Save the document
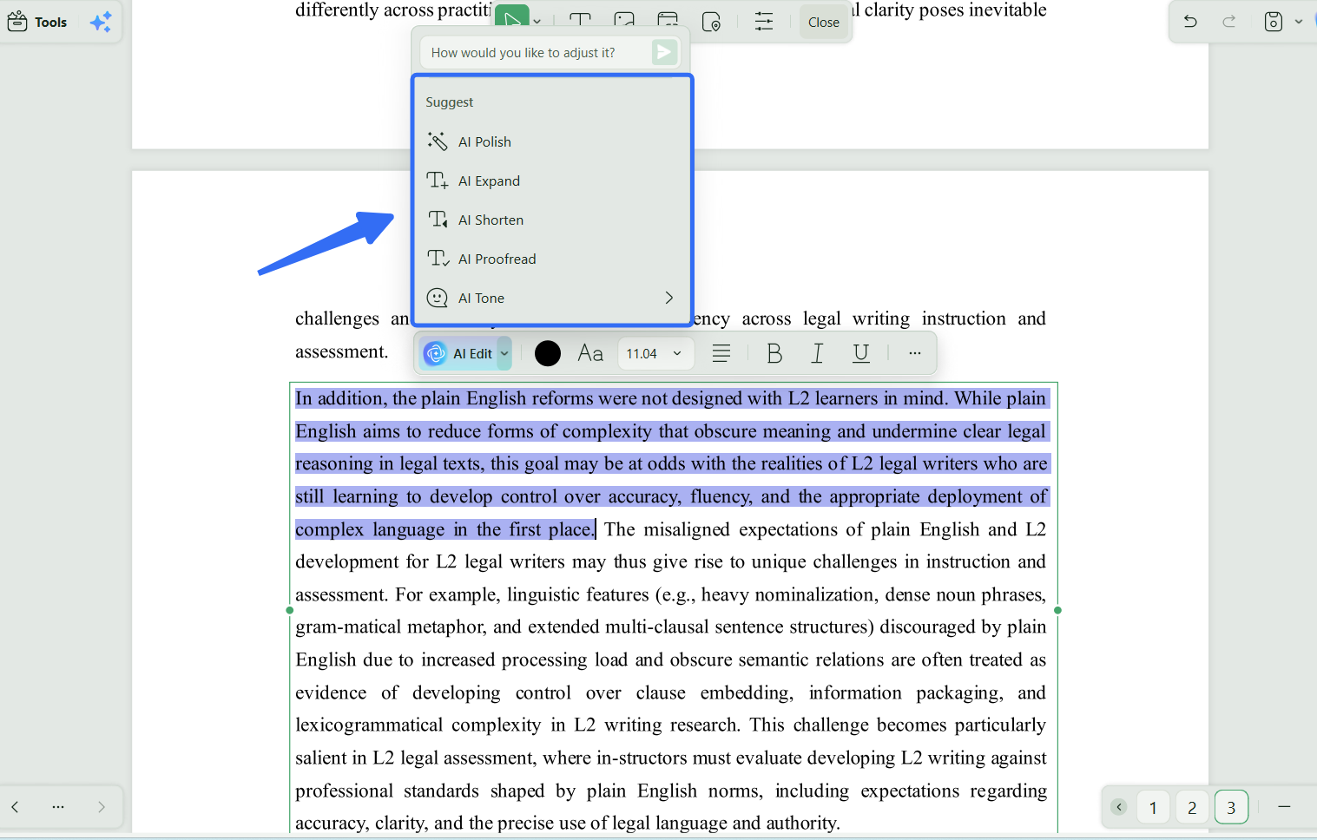This screenshot has width=1317, height=840. [x=1273, y=22]
